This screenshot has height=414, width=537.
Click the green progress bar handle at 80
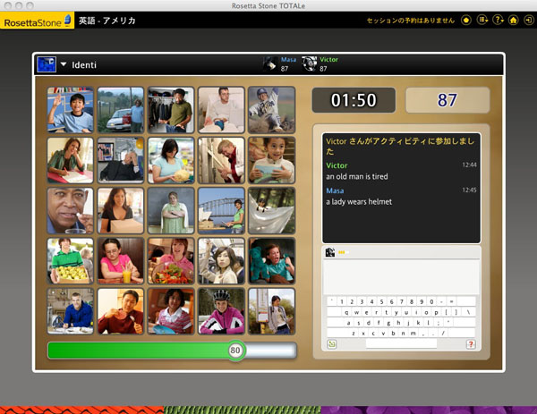[x=235, y=351]
